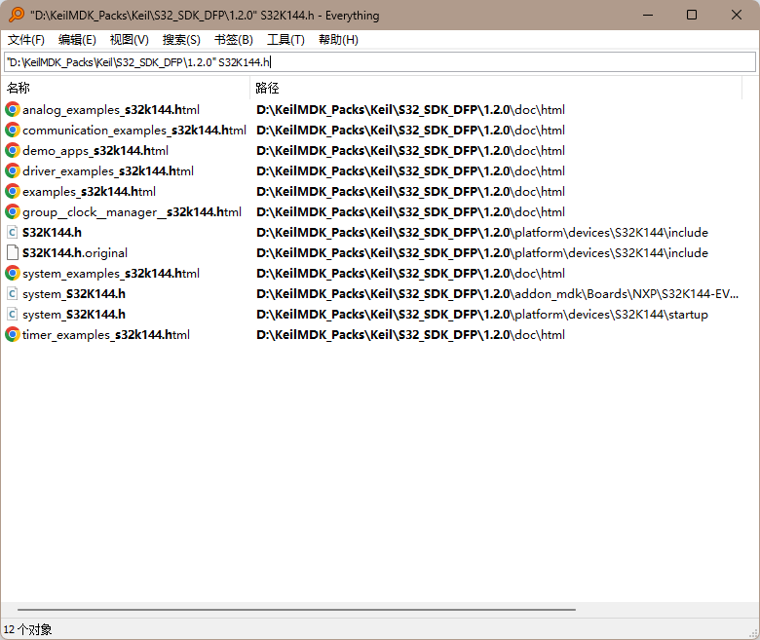
Task: Click platform\devices\S32K144\startup path cell
Action: [482, 315]
